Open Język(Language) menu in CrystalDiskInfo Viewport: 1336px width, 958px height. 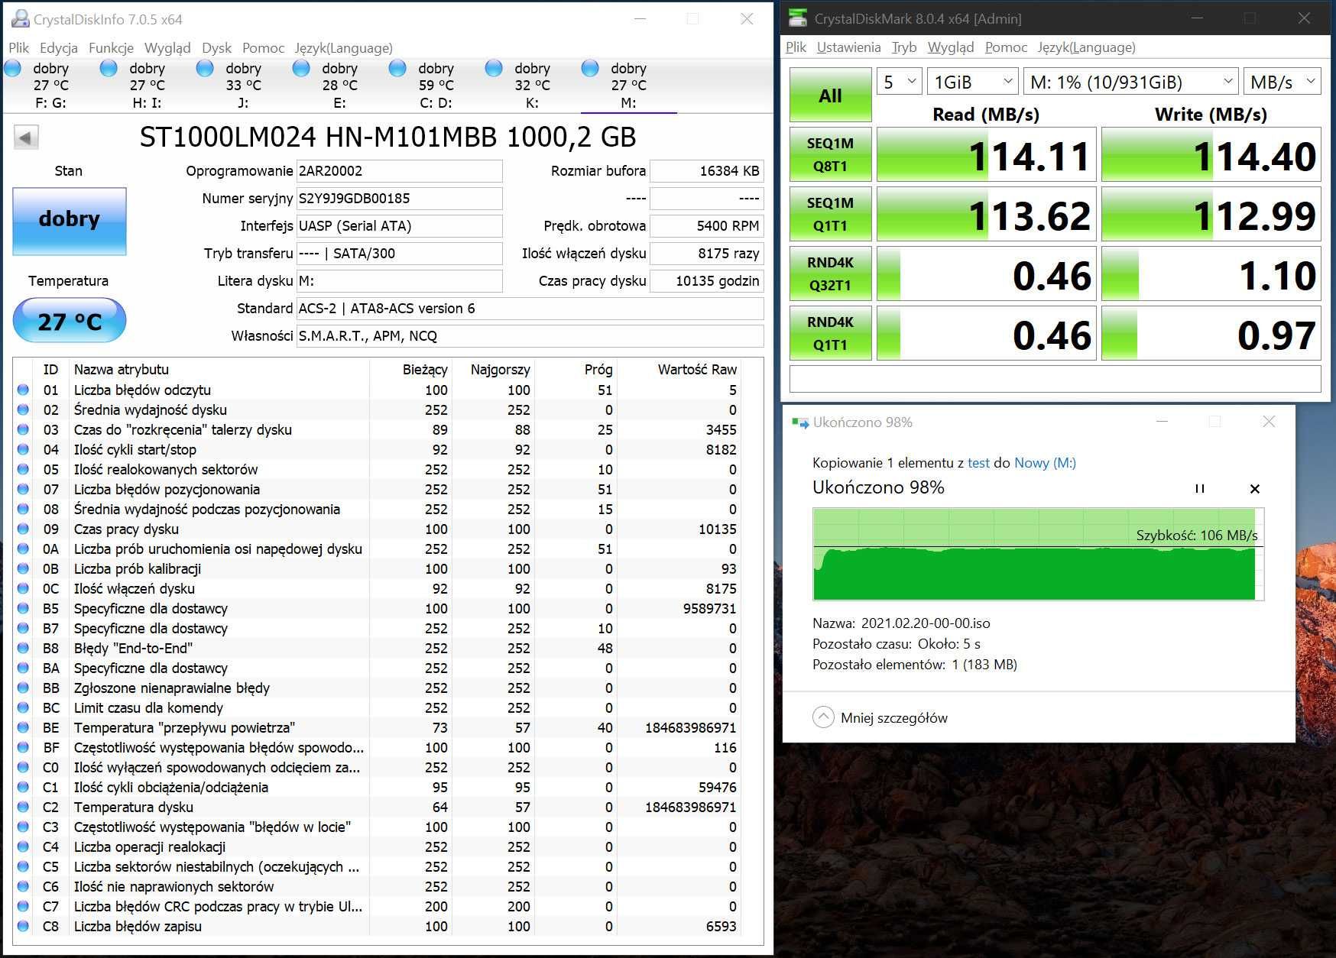click(x=344, y=48)
